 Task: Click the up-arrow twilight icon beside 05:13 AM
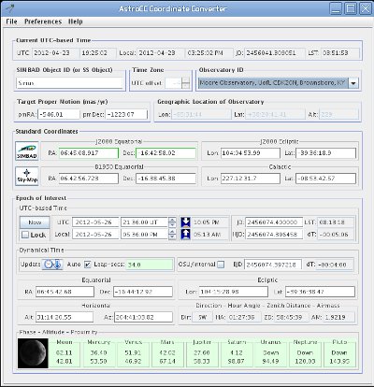point(186,234)
